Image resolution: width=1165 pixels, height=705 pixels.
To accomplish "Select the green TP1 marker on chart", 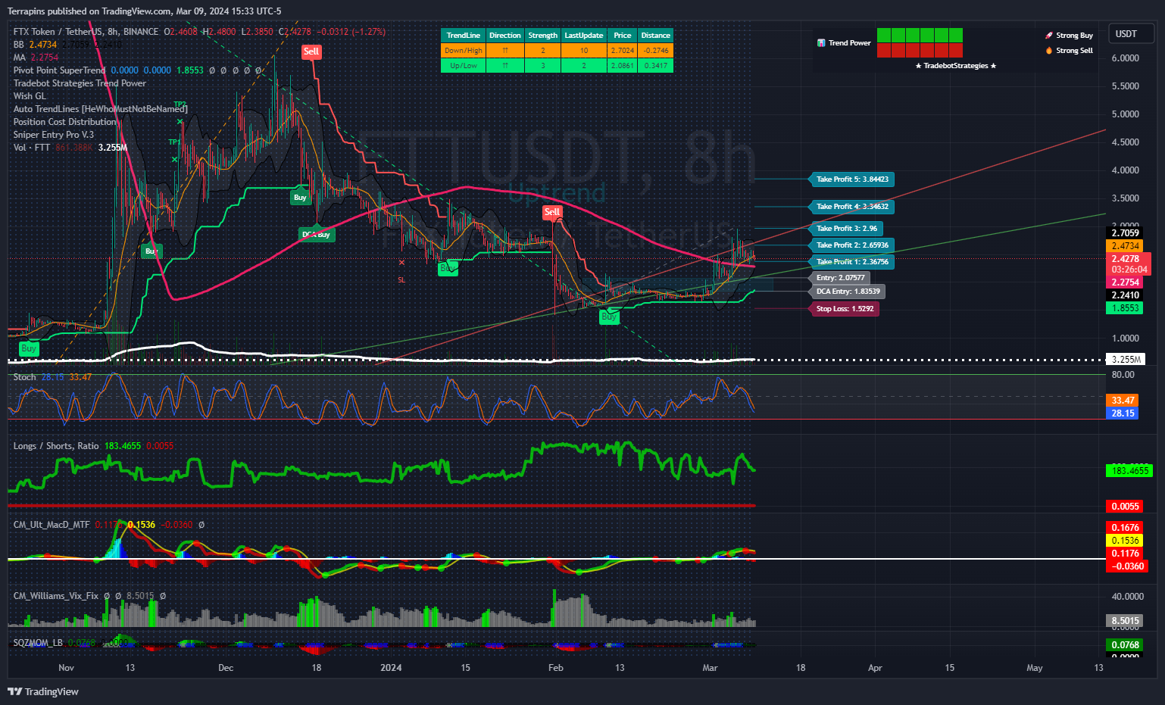I will [x=173, y=142].
